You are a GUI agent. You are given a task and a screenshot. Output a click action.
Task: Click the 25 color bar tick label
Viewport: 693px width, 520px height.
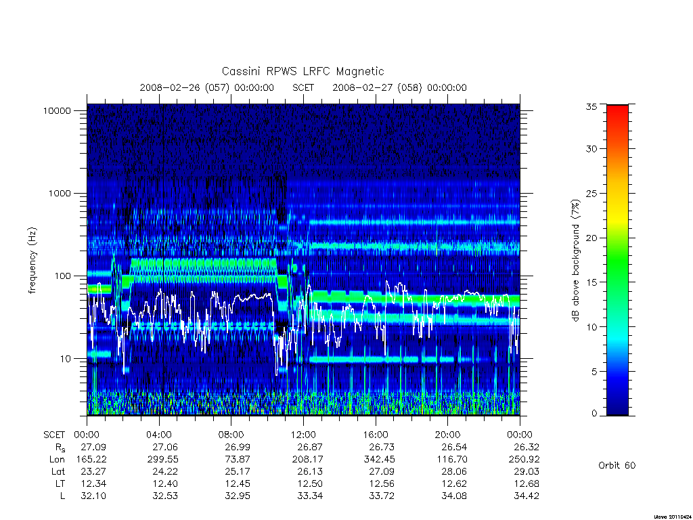coord(591,193)
